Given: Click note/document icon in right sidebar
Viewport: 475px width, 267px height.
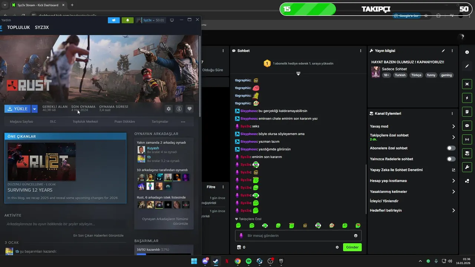Looking at the screenshot, I should tap(467, 112).
